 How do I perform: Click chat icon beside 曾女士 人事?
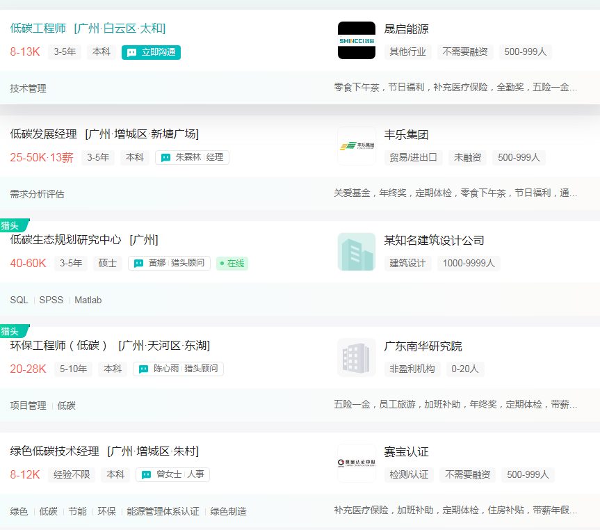point(146,475)
